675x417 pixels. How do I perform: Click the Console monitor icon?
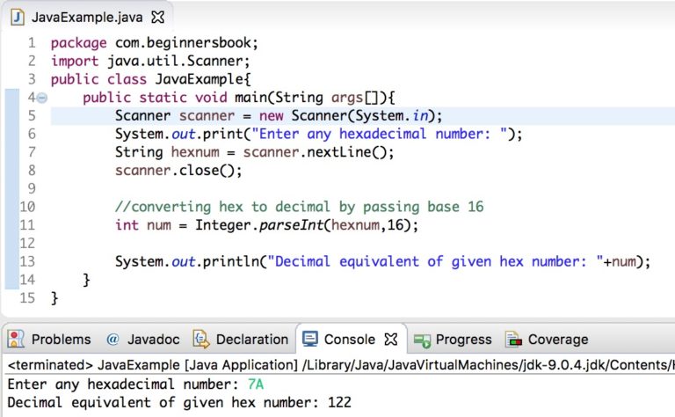pyautogui.click(x=310, y=339)
